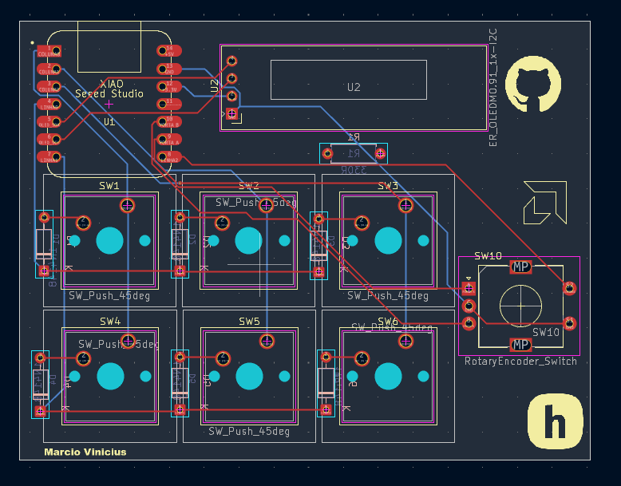The width and height of the screenshot is (621, 486).
Task: Click the SW1 center mounting hole
Action: click(109, 240)
